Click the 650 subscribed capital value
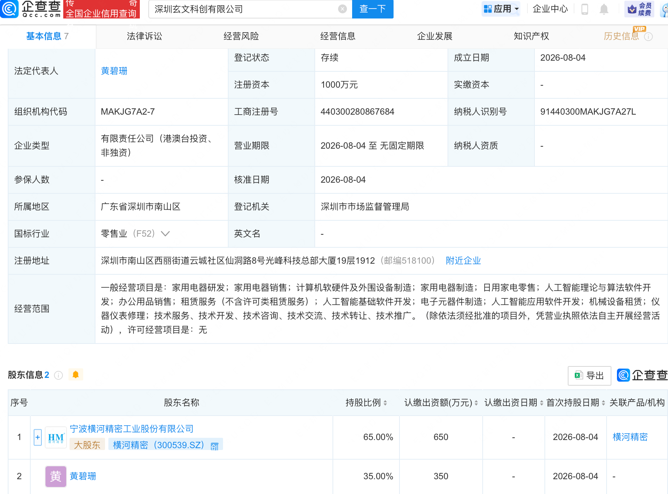 click(x=441, y=437)
